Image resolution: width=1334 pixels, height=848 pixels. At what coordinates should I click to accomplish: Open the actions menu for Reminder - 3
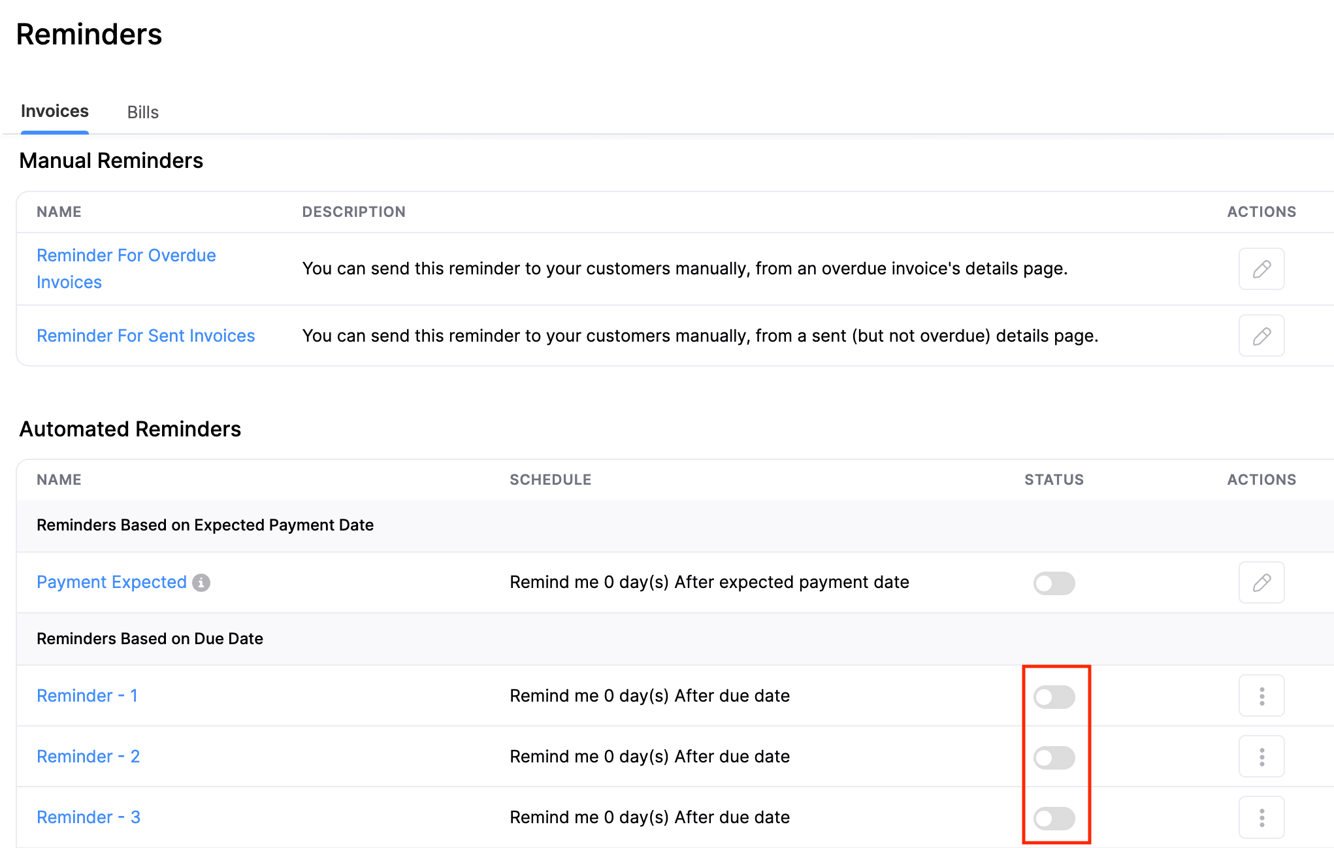1261,817
